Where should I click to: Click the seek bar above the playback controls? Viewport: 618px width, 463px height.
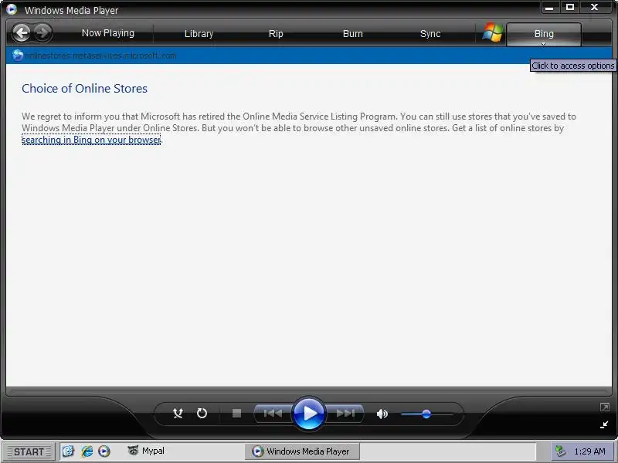tap(308, 392)
